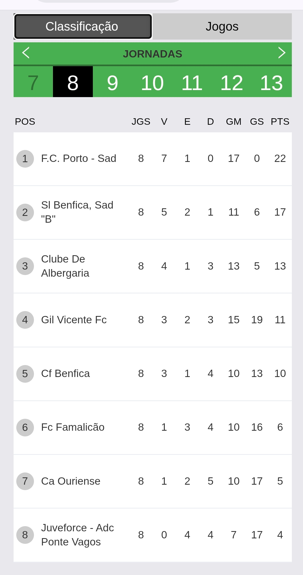Viewport: 303px width, 575px height.
Task: Advance jornadas with right arrow
Action: [282, 53]
